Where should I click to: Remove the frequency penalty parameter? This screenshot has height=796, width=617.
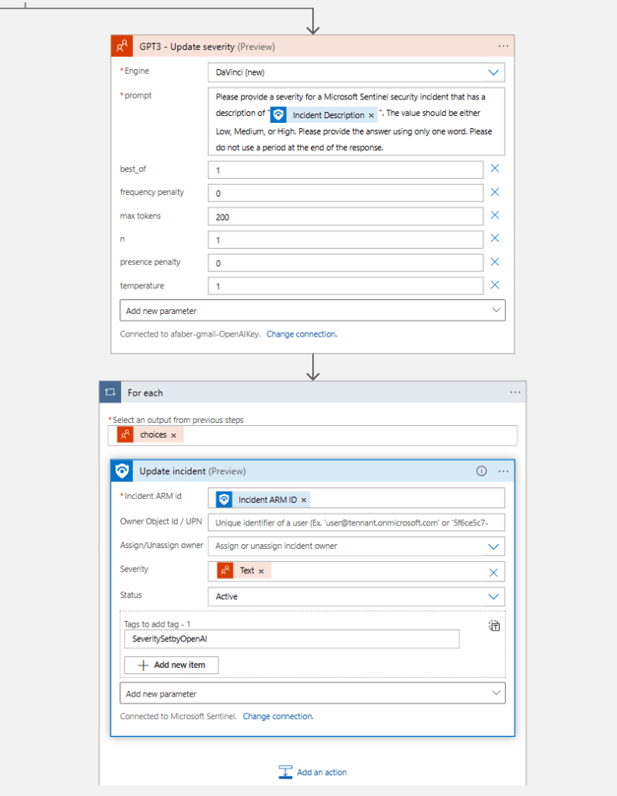[494, 192]
